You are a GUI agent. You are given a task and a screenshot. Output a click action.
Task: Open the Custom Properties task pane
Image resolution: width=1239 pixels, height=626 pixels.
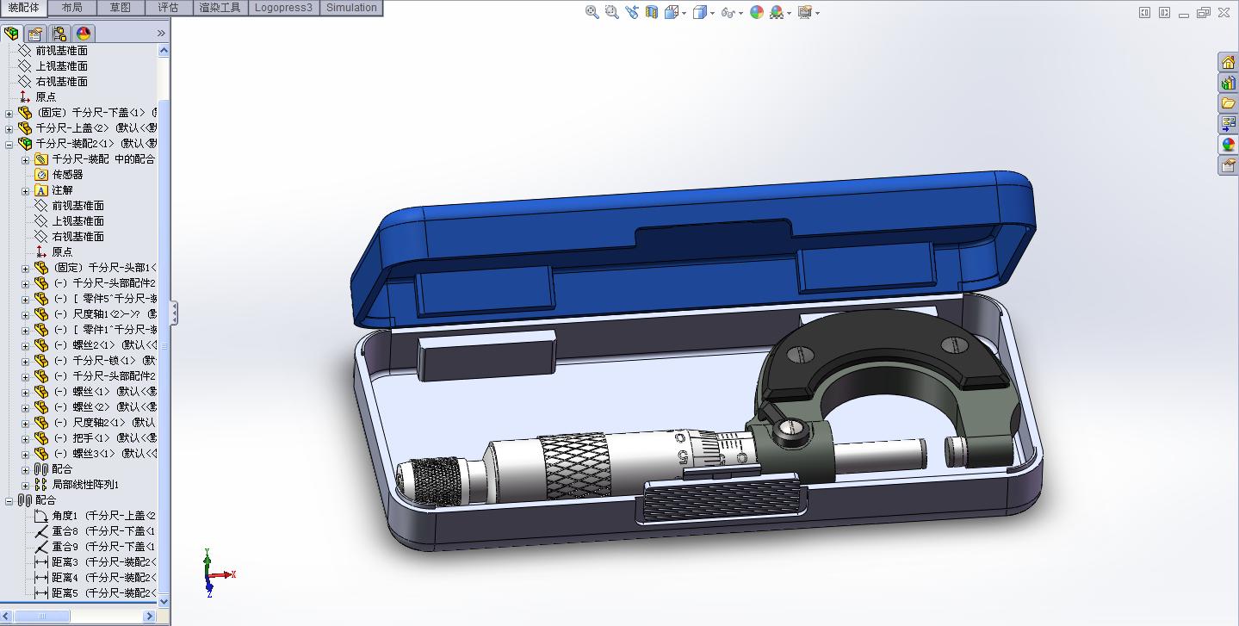[1228, 165]
